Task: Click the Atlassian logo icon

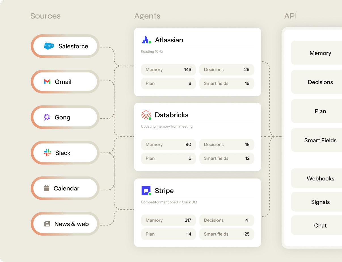Action: coord(146,40)
